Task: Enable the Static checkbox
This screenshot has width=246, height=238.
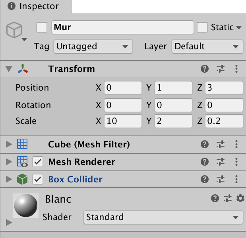Action: 203,27
